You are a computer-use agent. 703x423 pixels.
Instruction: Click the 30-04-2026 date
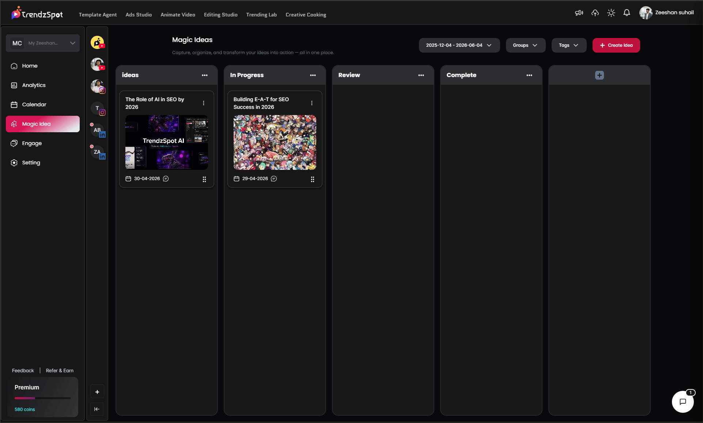point(147,179)
